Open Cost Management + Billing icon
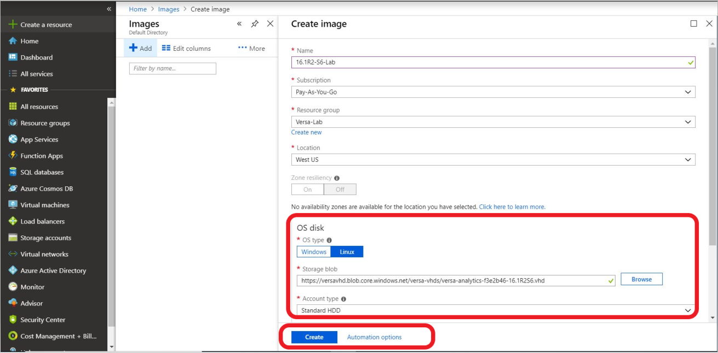 pyautogui.click(x=13, y=336)
